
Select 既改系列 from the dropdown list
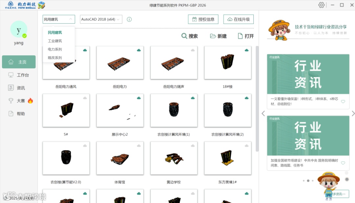click(55, 58)
